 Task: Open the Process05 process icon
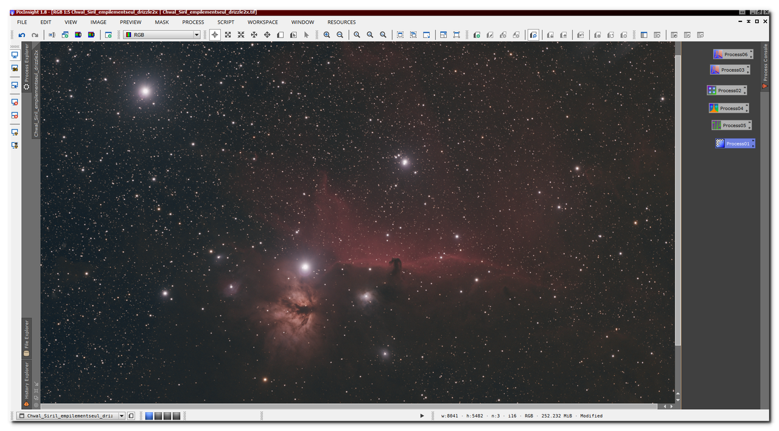tap(732, 125)
